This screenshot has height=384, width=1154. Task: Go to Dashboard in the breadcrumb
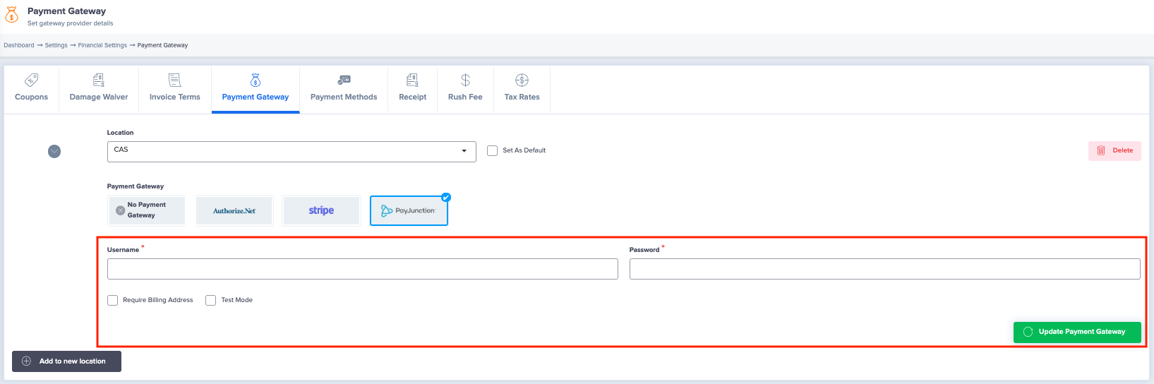19,45
